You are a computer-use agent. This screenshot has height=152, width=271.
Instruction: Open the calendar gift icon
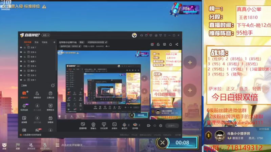pos(152,45)
